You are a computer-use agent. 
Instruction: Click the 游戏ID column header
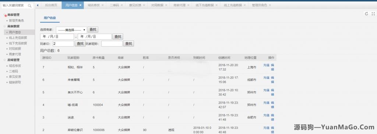point(47,58)
